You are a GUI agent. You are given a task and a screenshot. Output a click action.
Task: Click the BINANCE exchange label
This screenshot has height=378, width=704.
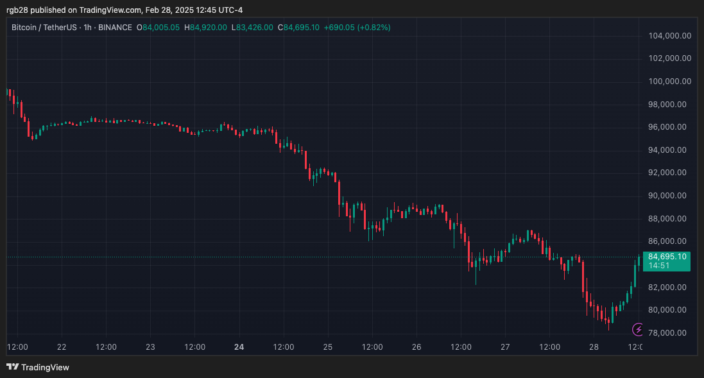pyautogui.click(x=117, y=28)
